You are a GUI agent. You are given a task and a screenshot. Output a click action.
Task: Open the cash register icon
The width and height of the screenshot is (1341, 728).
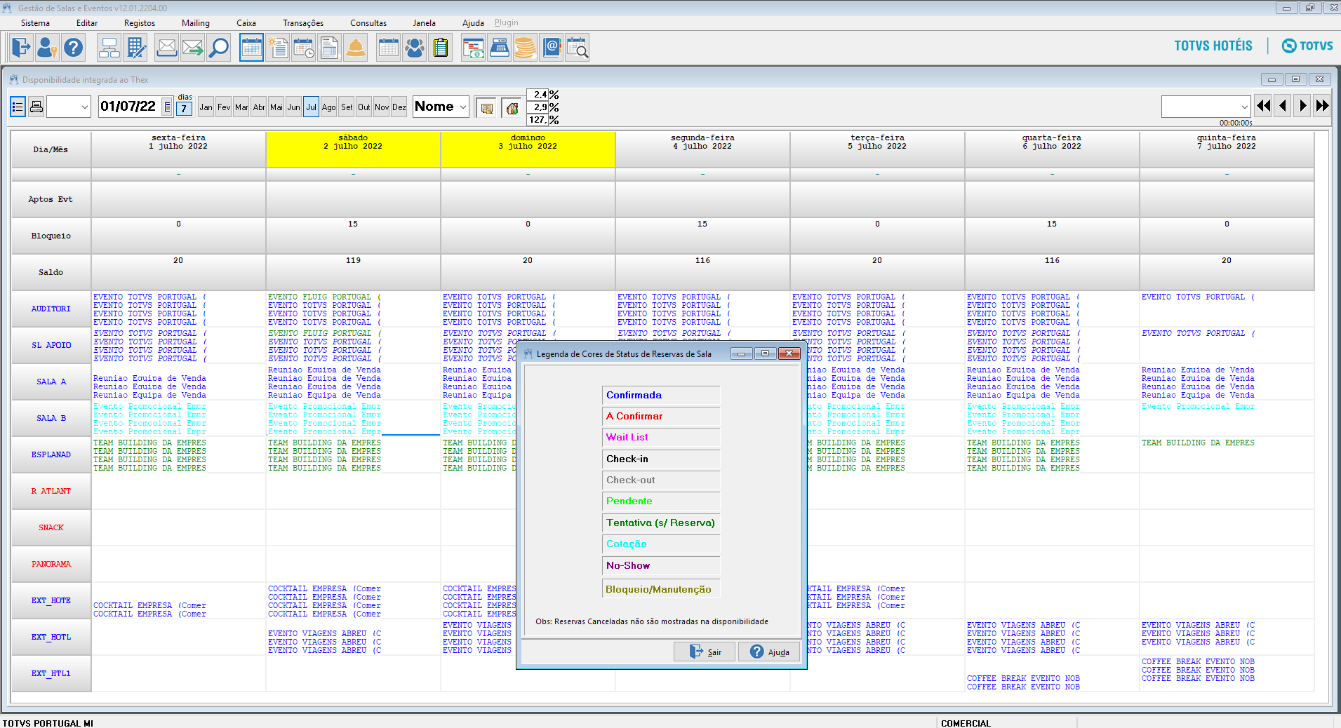coord(499,48)
